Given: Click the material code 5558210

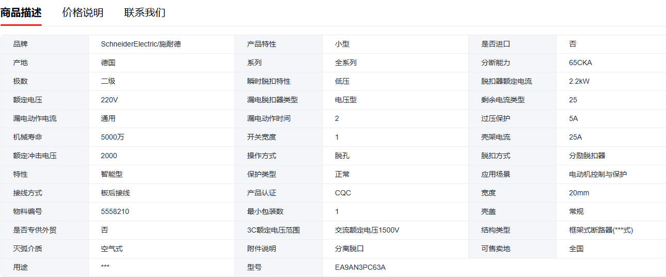Looking at the screenshot, I should (x=115, y=212).
